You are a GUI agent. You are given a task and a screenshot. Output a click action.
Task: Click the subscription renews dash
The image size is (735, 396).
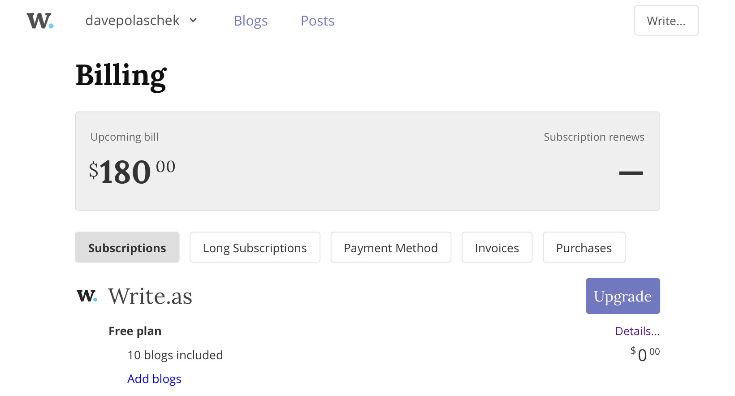click(631, 173)
